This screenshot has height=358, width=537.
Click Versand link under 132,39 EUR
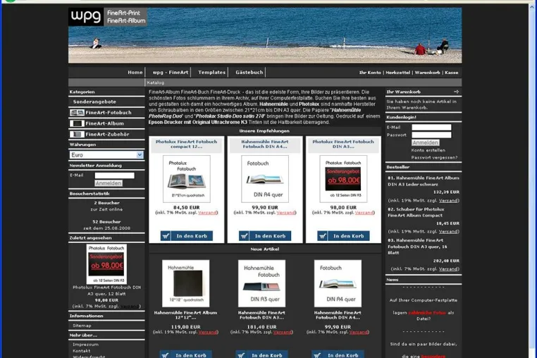pos(448,200)
